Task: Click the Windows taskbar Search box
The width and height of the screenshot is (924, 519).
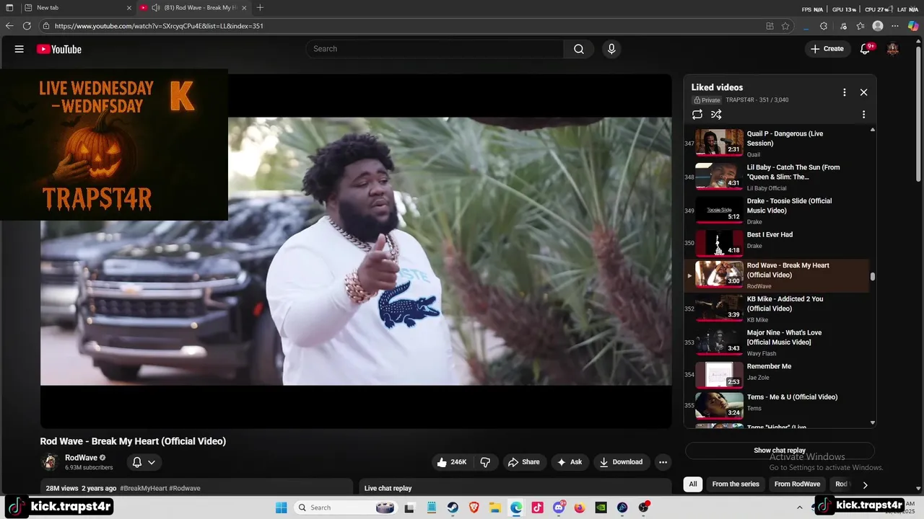Action: coord(346,507)
